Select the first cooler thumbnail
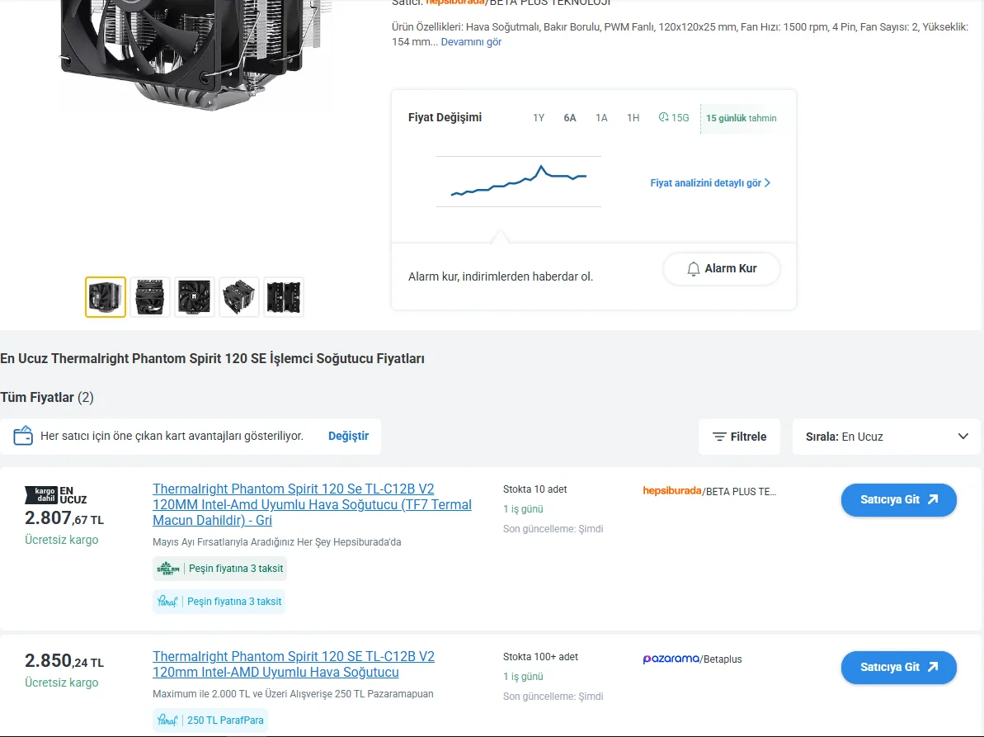Screen dimensions: 984x737 click(106, 297)
